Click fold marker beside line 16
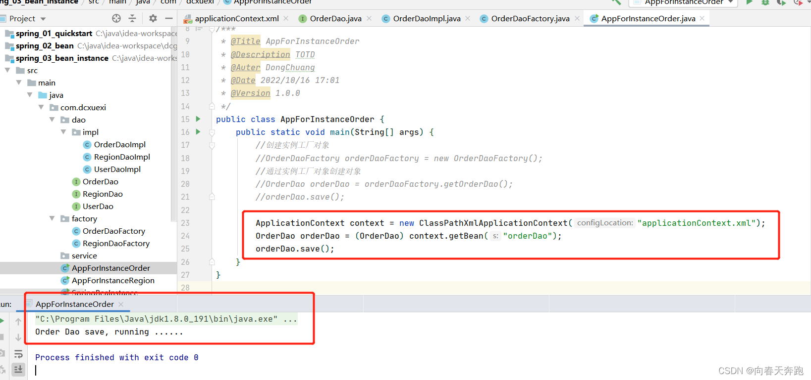811x380 pixels. pyautogui.click(x=212, y=132)
